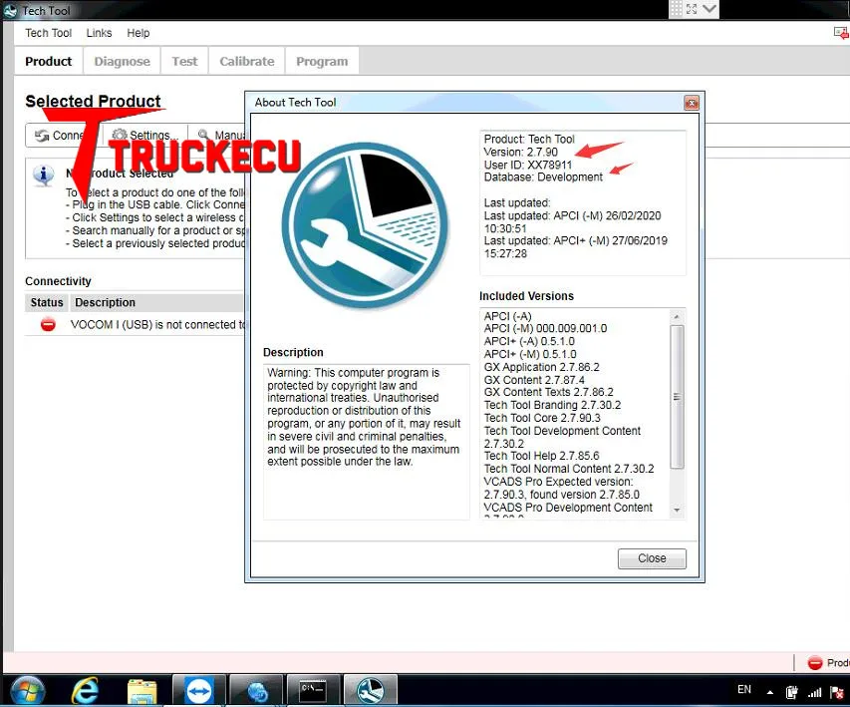
Task: Expand the remote toolbar chevron
Action: (x=709, y=9)
